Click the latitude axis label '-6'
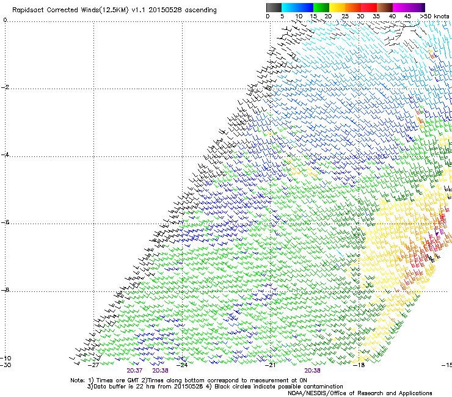This screenshot has width=452, height=397. (5, 222)
